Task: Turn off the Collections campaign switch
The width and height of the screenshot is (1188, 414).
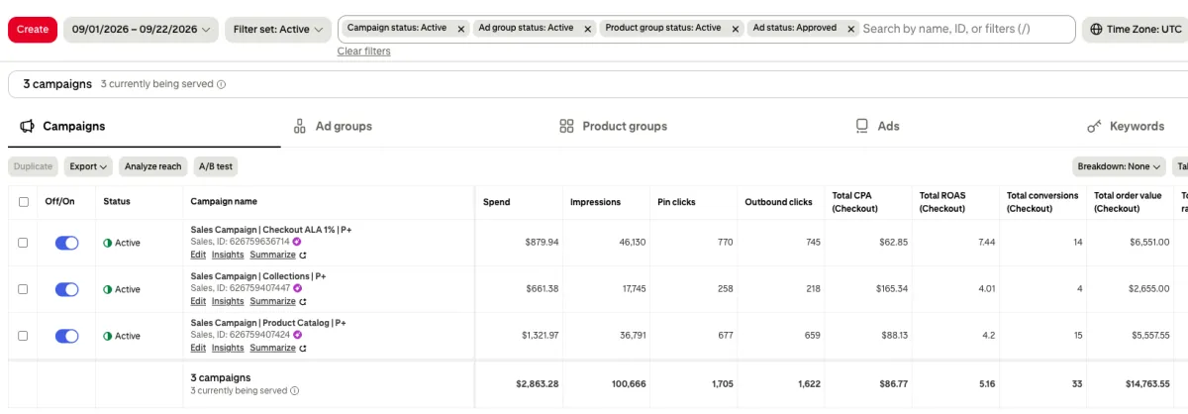Action: pyautogui.click(x=66, y=289)
